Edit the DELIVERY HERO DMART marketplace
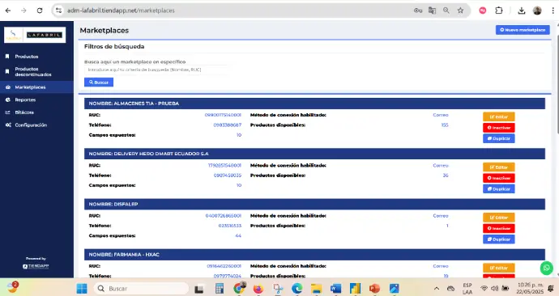The image size is (559, 296). click(x=499, y=167)
